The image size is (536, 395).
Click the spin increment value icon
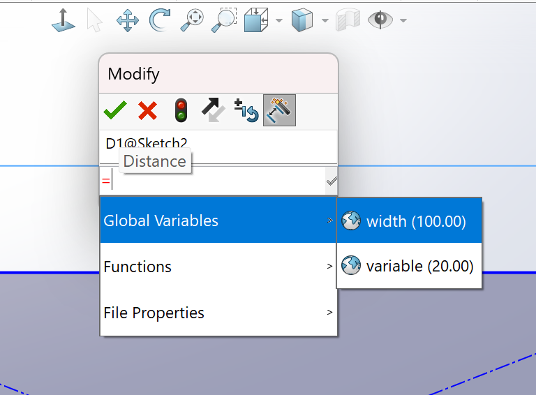pyautogui.click(x=246, y=110)
